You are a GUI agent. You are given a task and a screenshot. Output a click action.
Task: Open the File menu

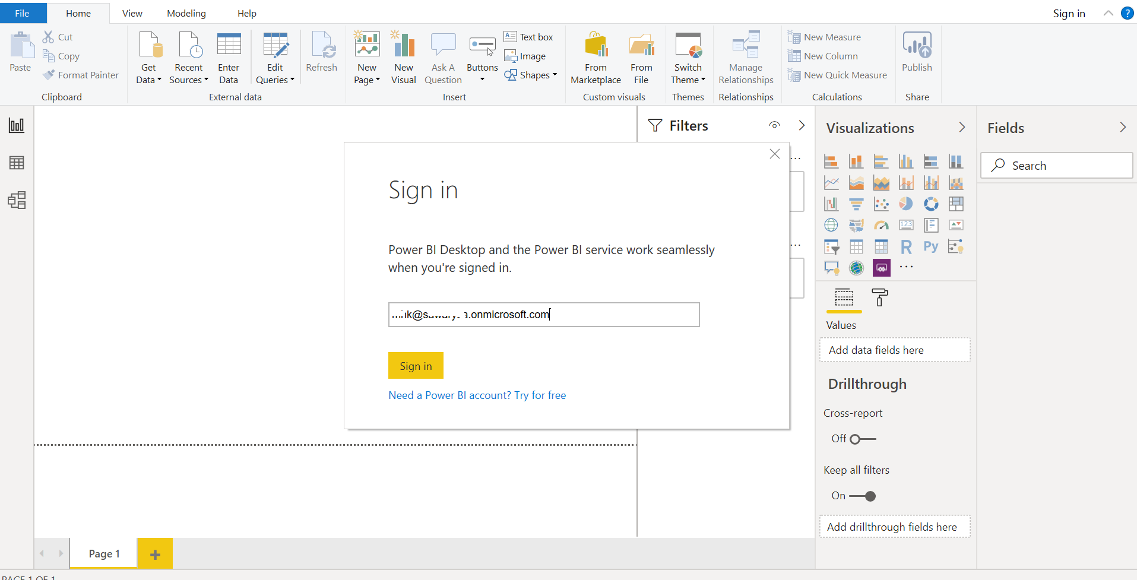click(23, 13)
